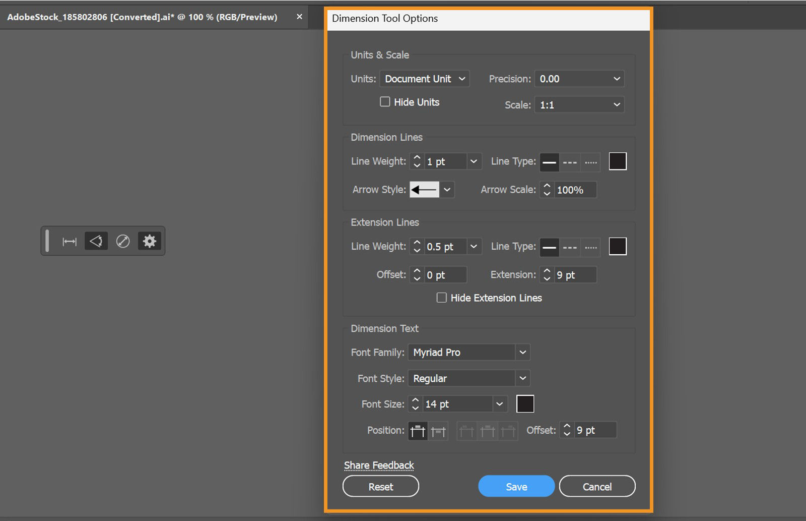
Task: Open the Font Family dropdown showing Myriad Pro
Action: pyautogui.click(x=468, y=352)
